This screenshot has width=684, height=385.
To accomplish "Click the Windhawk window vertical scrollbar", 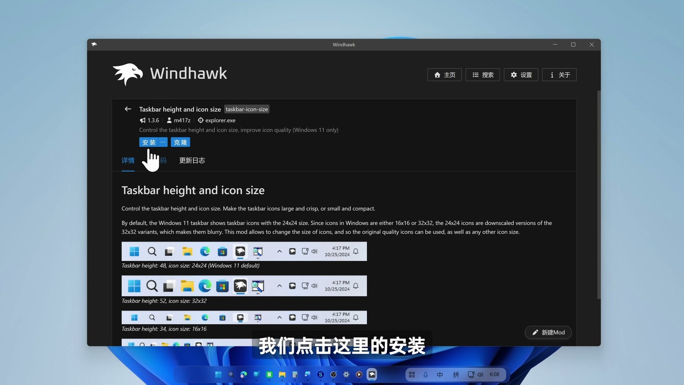I will pyautogui.click(x=598, y=195).
